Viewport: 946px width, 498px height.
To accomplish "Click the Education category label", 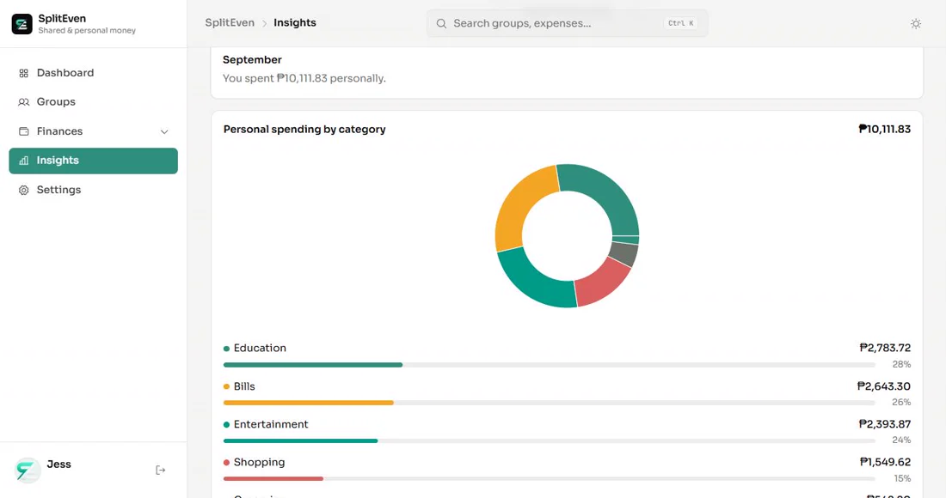I will 260,348.
